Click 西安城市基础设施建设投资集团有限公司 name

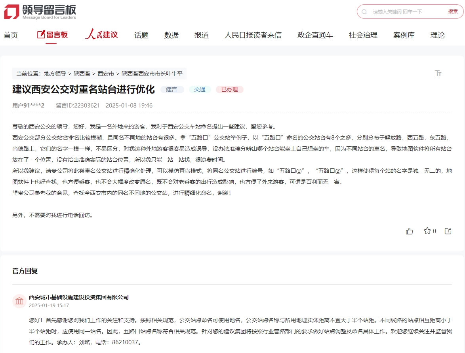click(x=78, y=297)
